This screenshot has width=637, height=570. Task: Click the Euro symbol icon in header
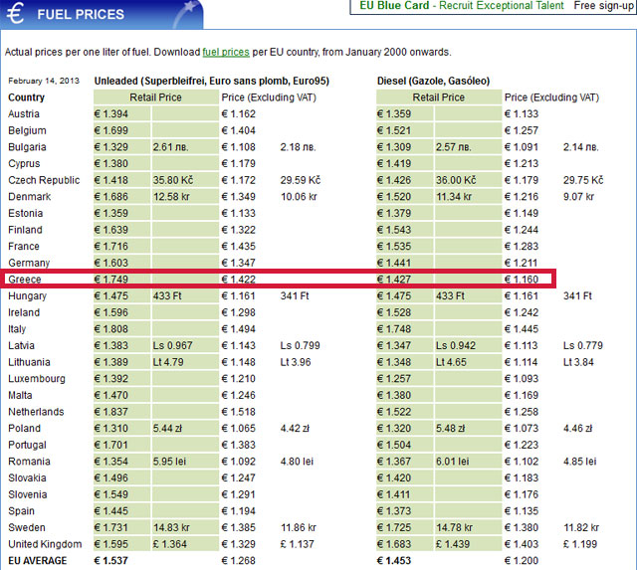click(17, 14)
